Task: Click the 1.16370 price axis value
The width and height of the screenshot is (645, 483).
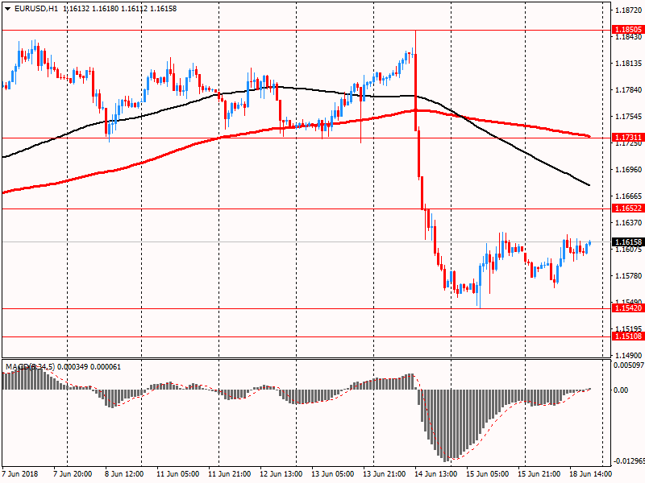Action: pyautogui.click(x=628, y=223)
